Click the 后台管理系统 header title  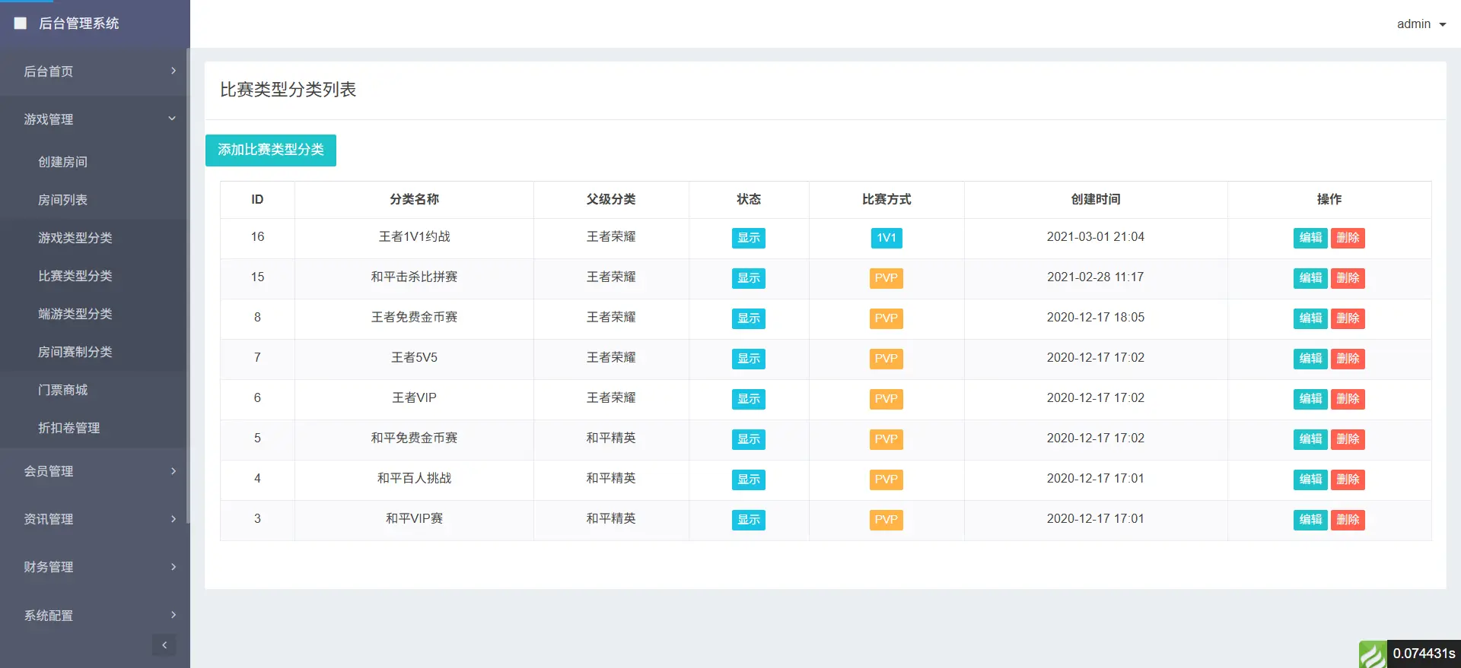click(x=79, y=24)
